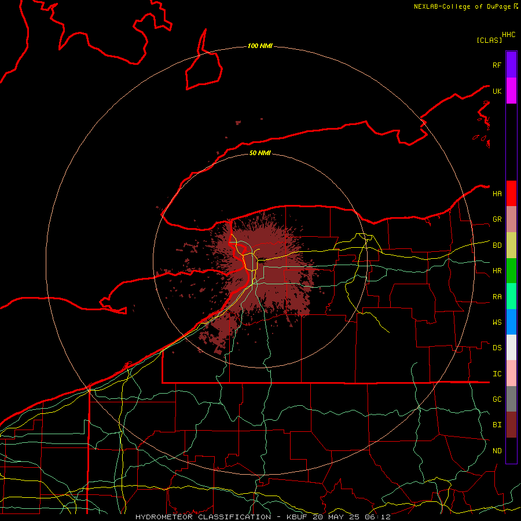Click the IC pink legend swatch
Image resolution: width=521 pixels, height=521 pixels.
click(511, 373)
